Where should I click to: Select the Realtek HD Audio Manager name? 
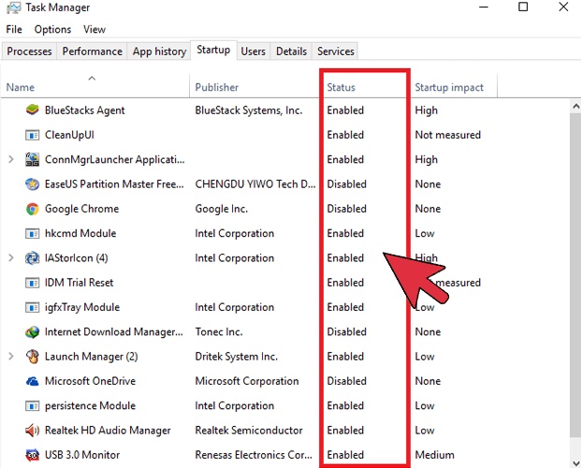[x=108, y=431]
